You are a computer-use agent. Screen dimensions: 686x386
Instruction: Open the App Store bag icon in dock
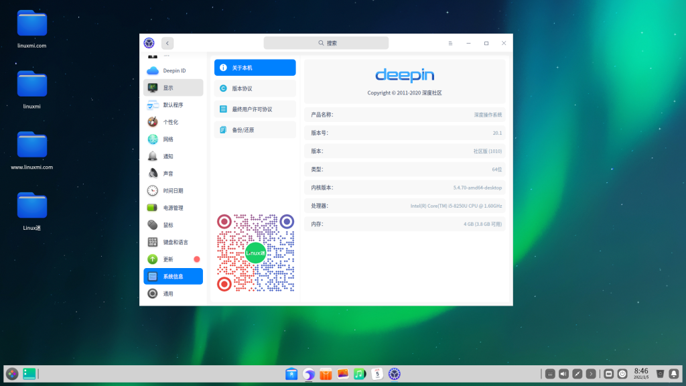pyautogui.click(x=326, y=374)
